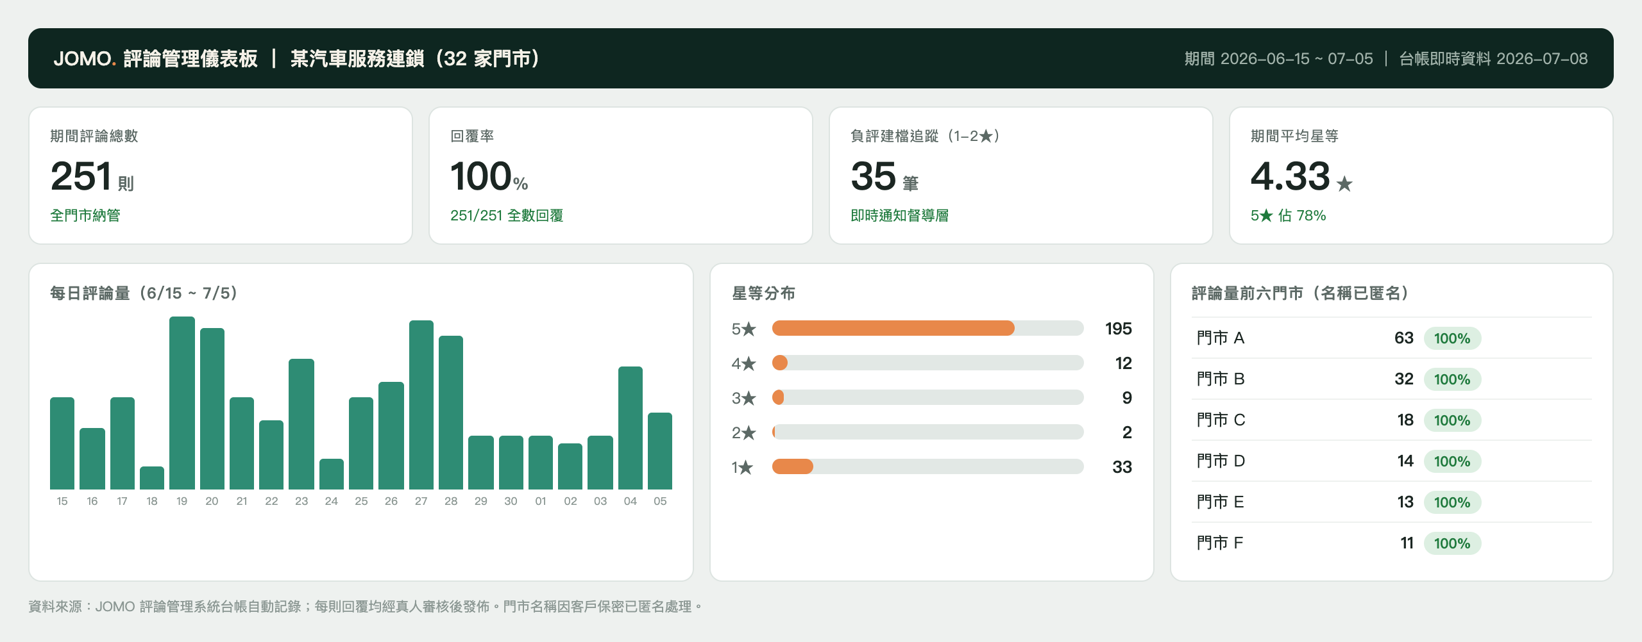This screenshot has height=642, width=1642.
Task: Open the 門市 F row
Action: click(x=1392, y=543)
